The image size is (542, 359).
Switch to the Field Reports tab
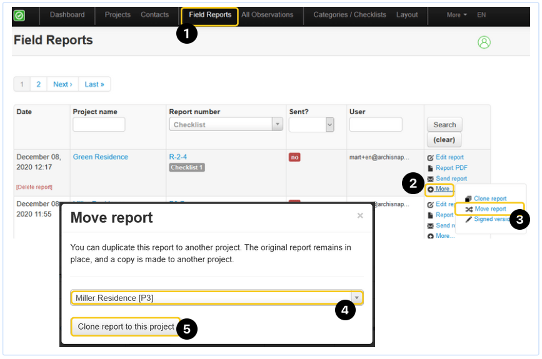coord(209,15)
